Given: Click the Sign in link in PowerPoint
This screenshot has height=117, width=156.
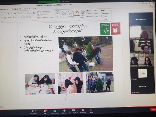Looking at the screenshot, I should point(152,6).
